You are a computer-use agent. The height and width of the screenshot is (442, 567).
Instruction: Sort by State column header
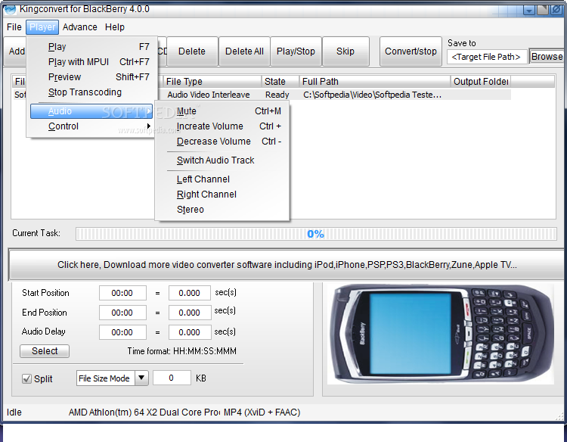tap(280, 82)
